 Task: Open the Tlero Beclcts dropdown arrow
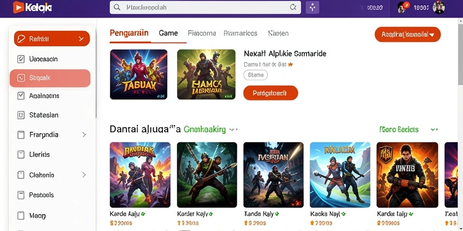coord(434,129)
